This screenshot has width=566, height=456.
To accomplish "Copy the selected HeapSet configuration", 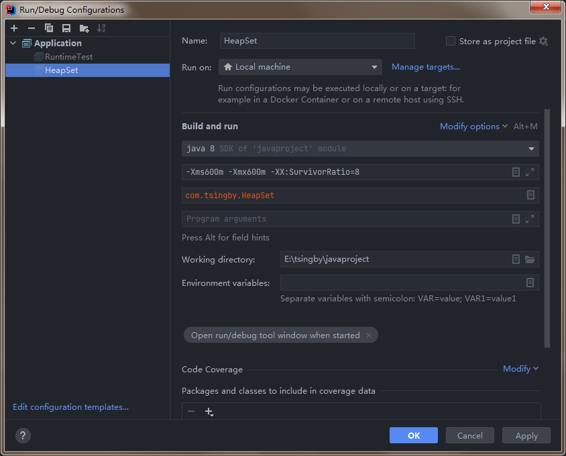I will 48,28.
